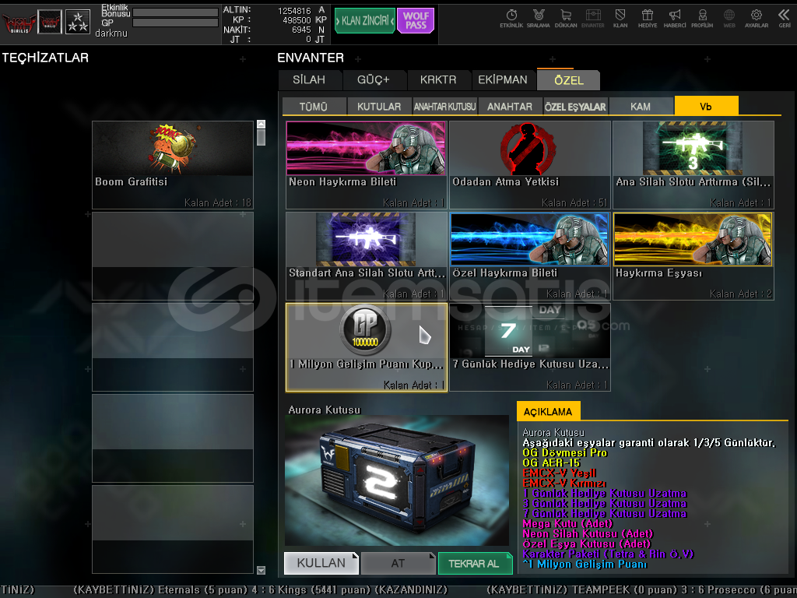Click the player name darkmu
The height and width of the screenshot is (598, 797).
[x=111, y=33]
